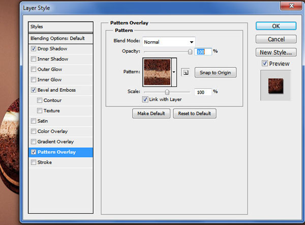
Task: Enable the Stroke checkbox
Action: (x=34, y=162)
